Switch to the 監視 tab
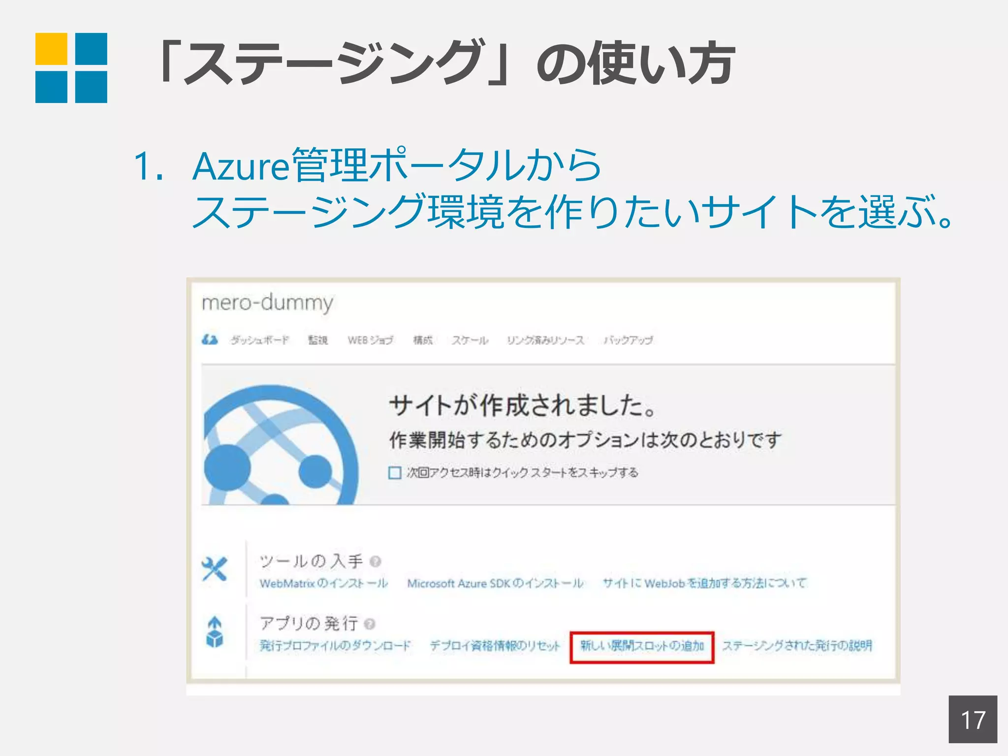The width and height of the screenshot is (1008, 756). pos(317,340)
